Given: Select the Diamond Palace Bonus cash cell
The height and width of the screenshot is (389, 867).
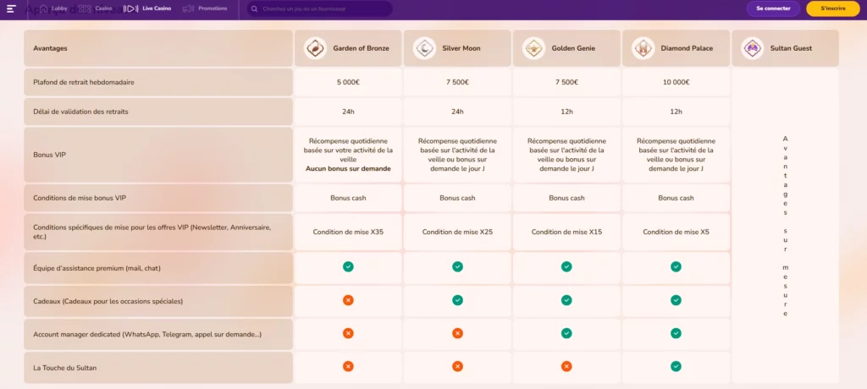Looking at the screenshot, I should pyautogui.click(x=676, y=198).
